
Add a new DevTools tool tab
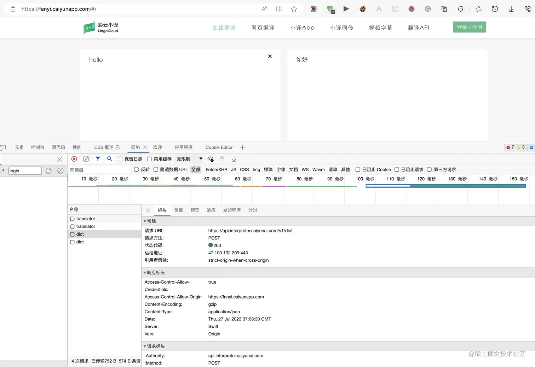[242, 147]
